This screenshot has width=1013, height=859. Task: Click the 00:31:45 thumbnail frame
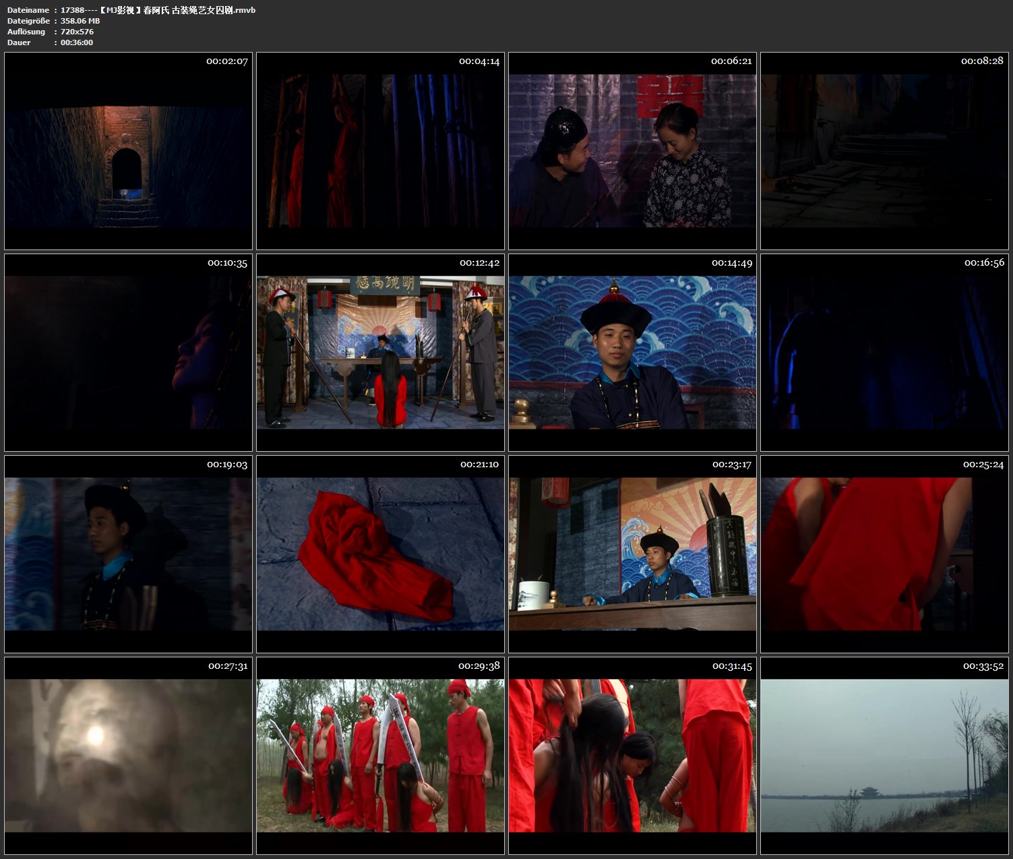click(x=632, y=756)
